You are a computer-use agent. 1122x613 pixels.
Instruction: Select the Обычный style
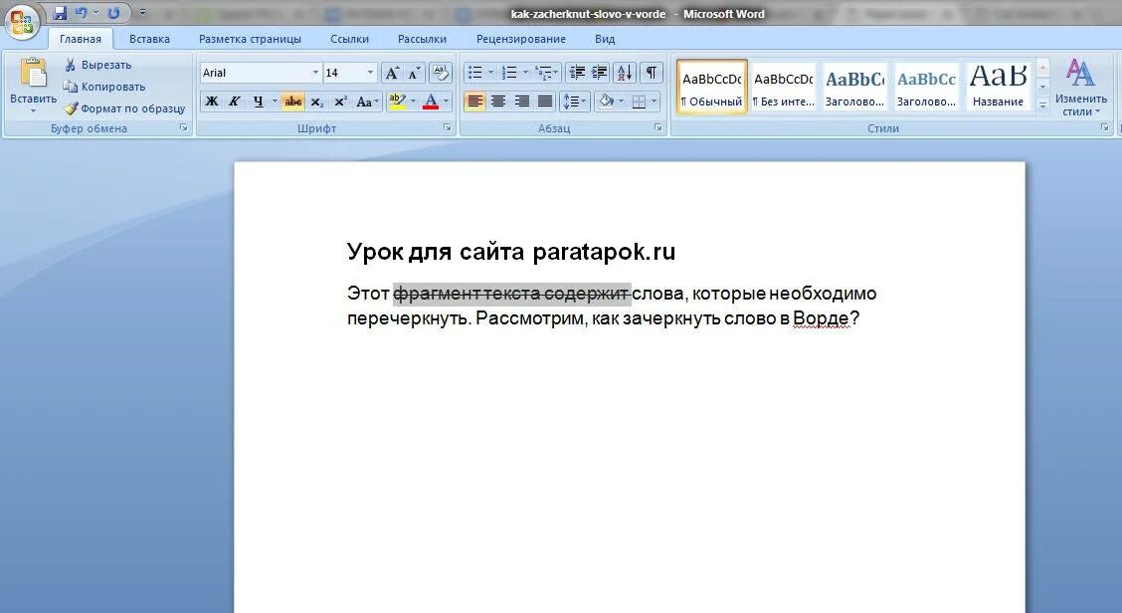(712, 87)
